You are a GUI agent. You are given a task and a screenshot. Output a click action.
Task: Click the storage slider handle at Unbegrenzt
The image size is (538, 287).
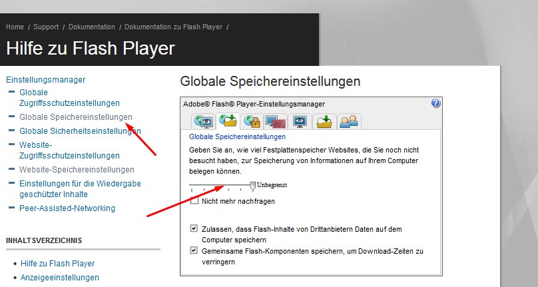(x=252, y=184)
